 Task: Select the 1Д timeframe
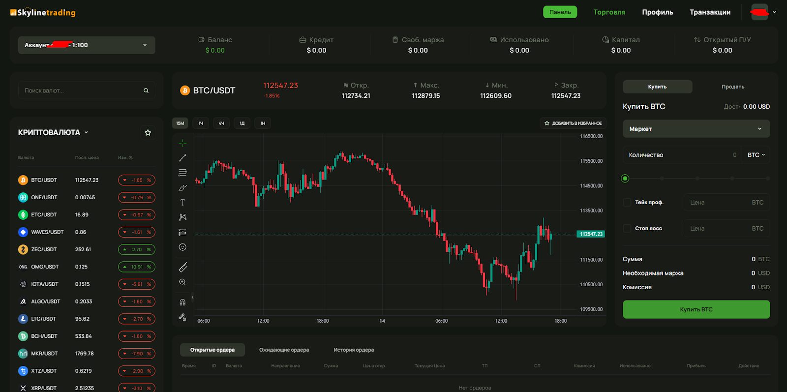(x=242, y=123)
